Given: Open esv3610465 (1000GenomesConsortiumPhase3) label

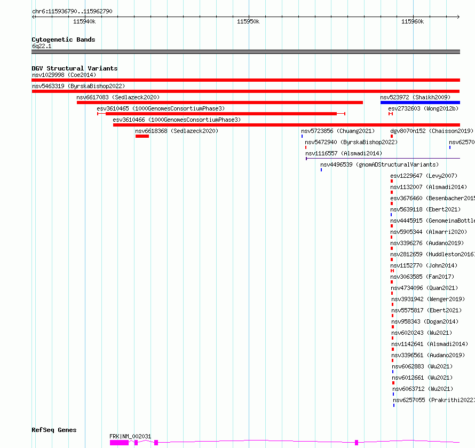Looking at the screenshot, I should pos(161,108).
